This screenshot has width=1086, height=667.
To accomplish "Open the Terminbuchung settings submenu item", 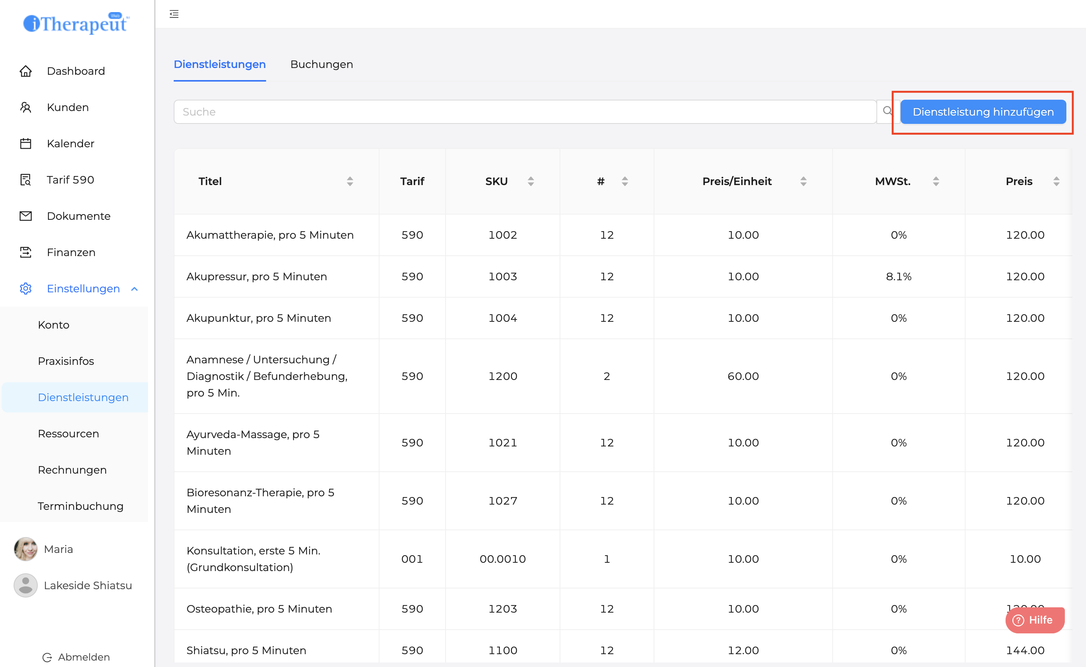I will pos(80,506).
